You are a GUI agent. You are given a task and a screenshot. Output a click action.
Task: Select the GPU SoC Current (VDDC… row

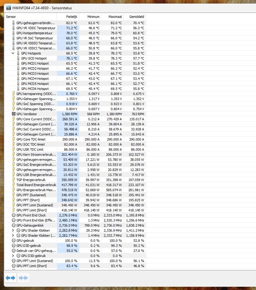click(x=75, y=129)
